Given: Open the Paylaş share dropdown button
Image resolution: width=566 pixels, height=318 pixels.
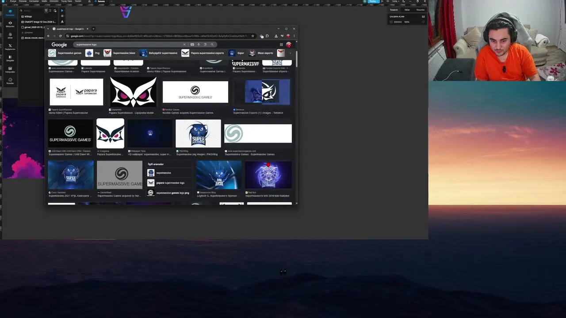Looking at the screenshot, I should click(x=374, y=1).
